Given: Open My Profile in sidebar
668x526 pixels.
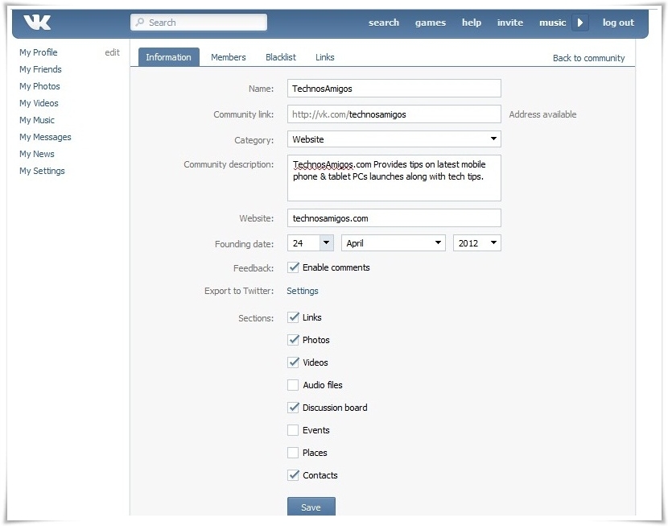Looking at the screenshot, I should coord(39,52).
